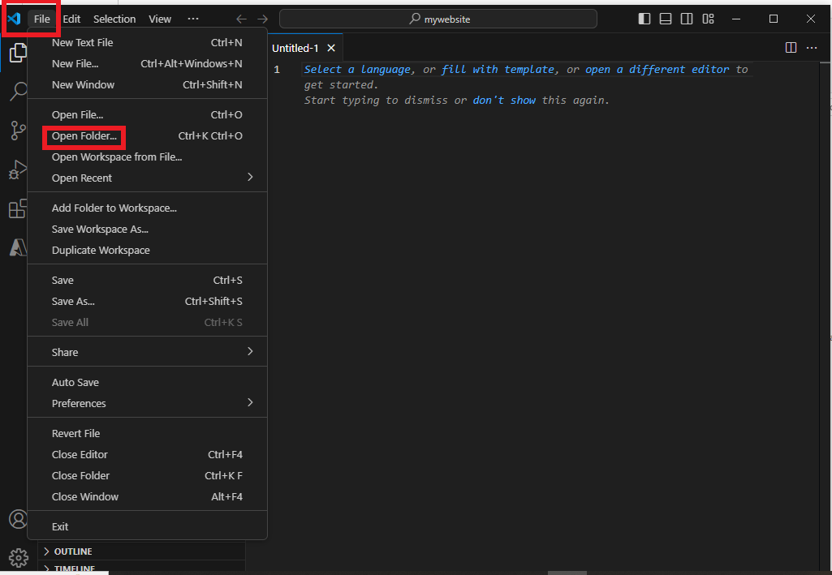832x575 pixels.
Task: Open the Accounts icon in activity bar
Action: pos(17,519)
